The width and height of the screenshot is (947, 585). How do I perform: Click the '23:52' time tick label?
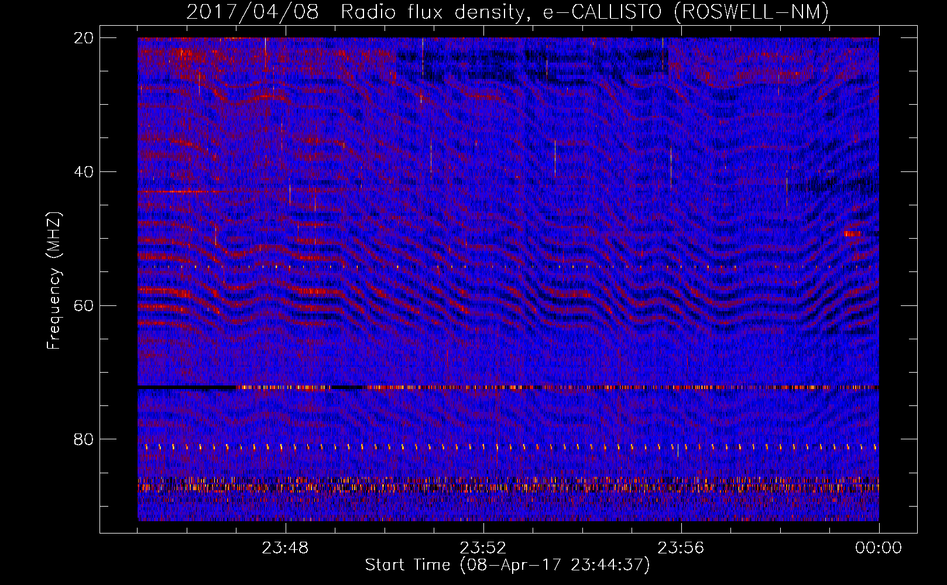tap(483, 548)
